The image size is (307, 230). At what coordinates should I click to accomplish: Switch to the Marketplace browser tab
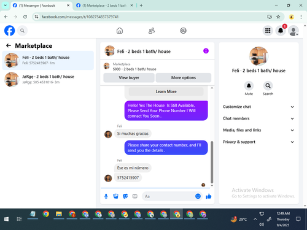point(104,6)
